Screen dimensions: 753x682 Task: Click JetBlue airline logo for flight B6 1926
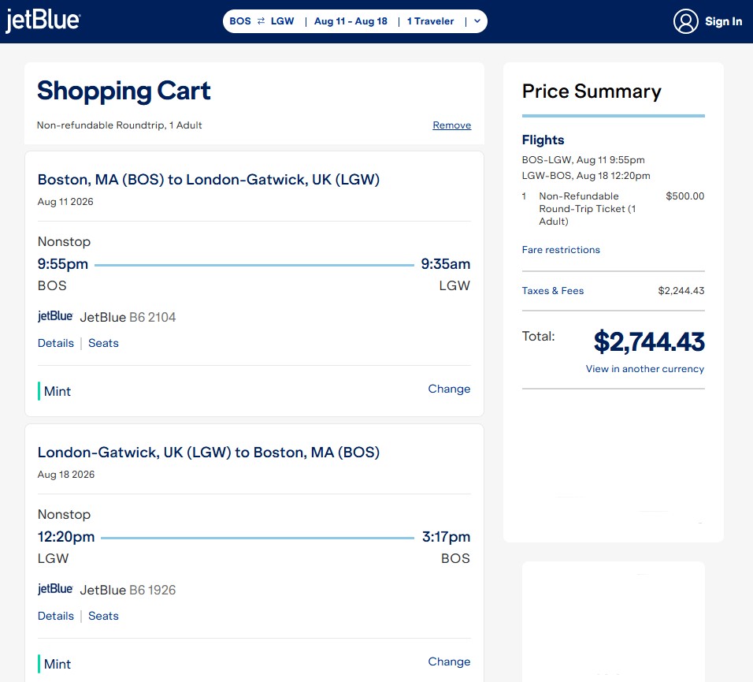tap(55, 590)
